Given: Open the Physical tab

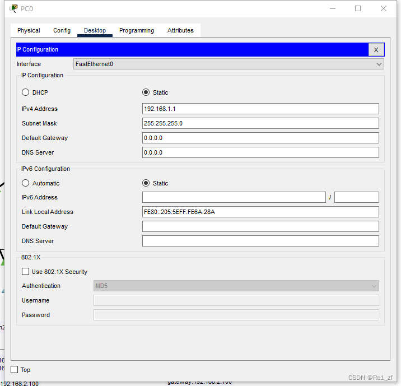Looking at the screenshot, I should [29, 30].
